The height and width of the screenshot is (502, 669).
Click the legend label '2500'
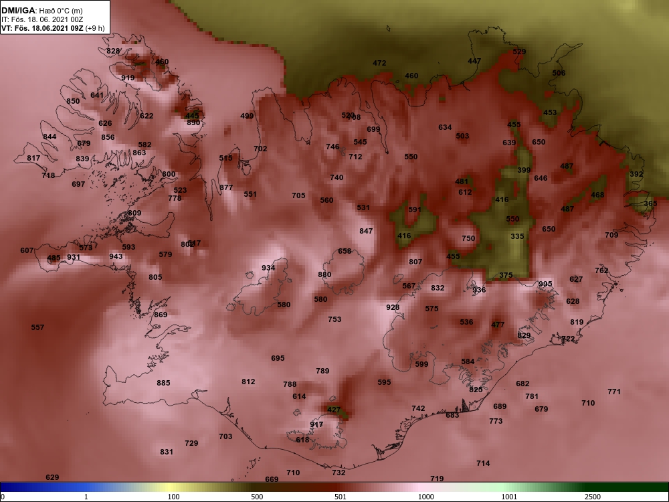pyautogui.click(x=592, y=497)
